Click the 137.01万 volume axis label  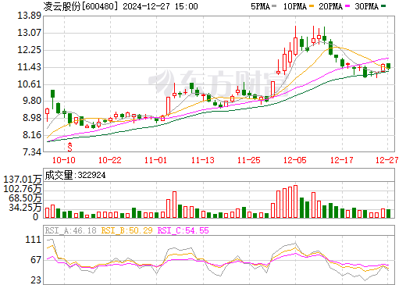(x=23, y=180)
